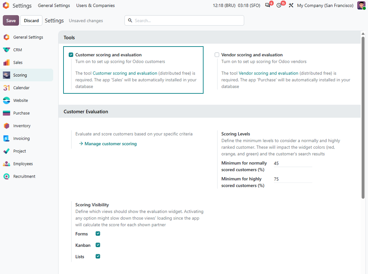Open the debug tools wrench icon

tap(291, 6)
